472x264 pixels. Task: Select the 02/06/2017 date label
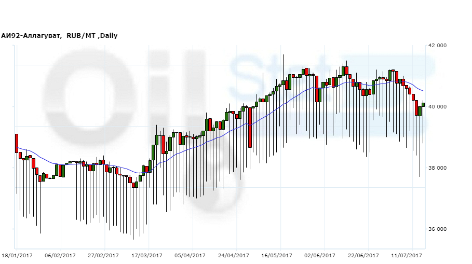click(x=321, y=256)
